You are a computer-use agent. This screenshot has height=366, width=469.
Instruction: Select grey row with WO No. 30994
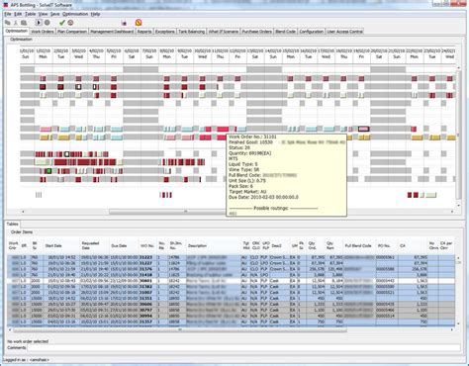tap(231, 316)
